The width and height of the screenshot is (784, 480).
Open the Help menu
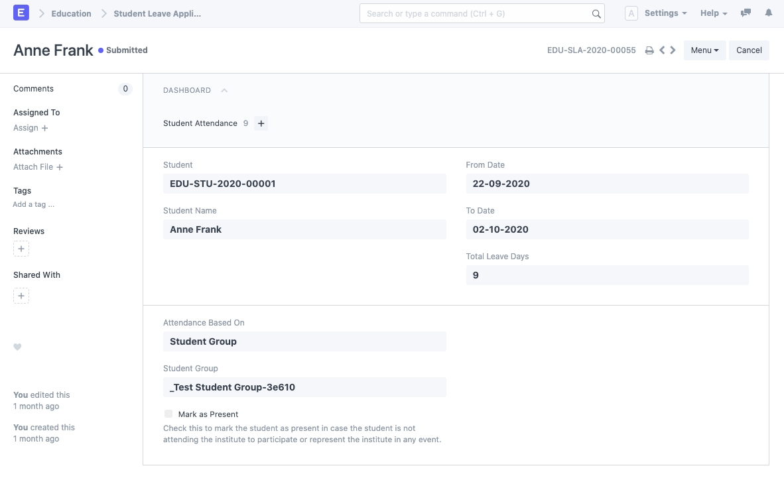[x=714, y=13]
